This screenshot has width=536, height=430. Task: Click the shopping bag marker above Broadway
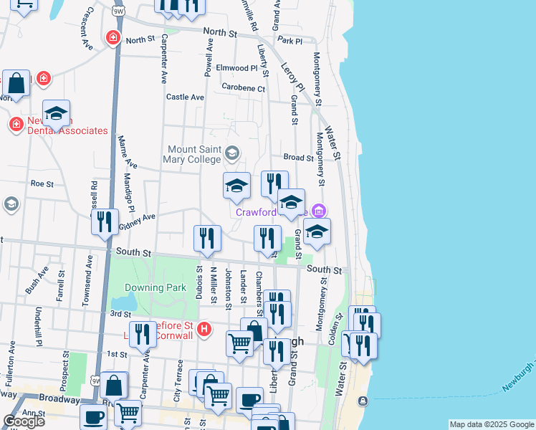coord(113,386)
